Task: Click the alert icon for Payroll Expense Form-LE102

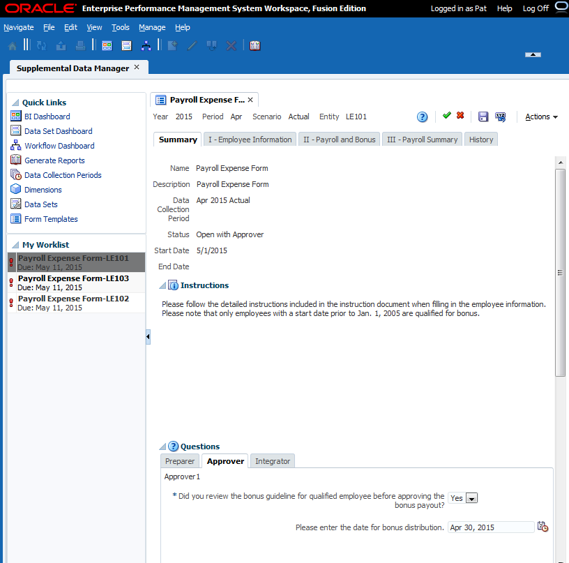Action: 11,303
